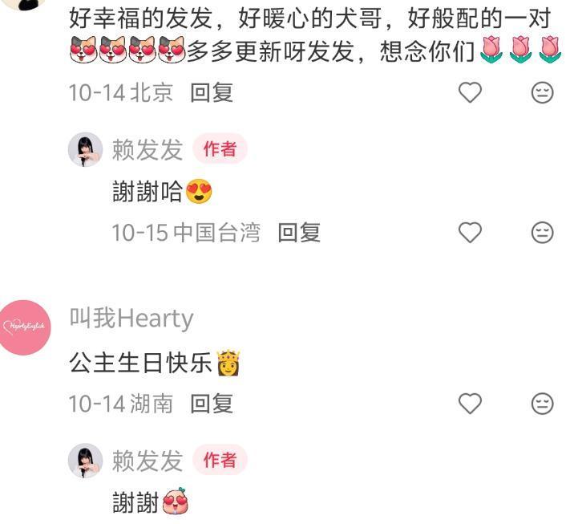
Task: Open the 叫我Hearty username link
Action: [131, 318]
